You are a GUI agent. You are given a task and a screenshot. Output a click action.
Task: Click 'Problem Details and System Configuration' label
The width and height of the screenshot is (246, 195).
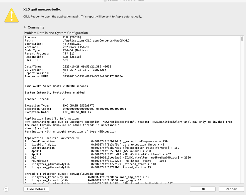[56, 33]
